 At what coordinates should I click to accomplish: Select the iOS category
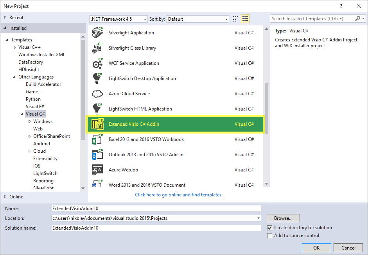coord(37,166)
